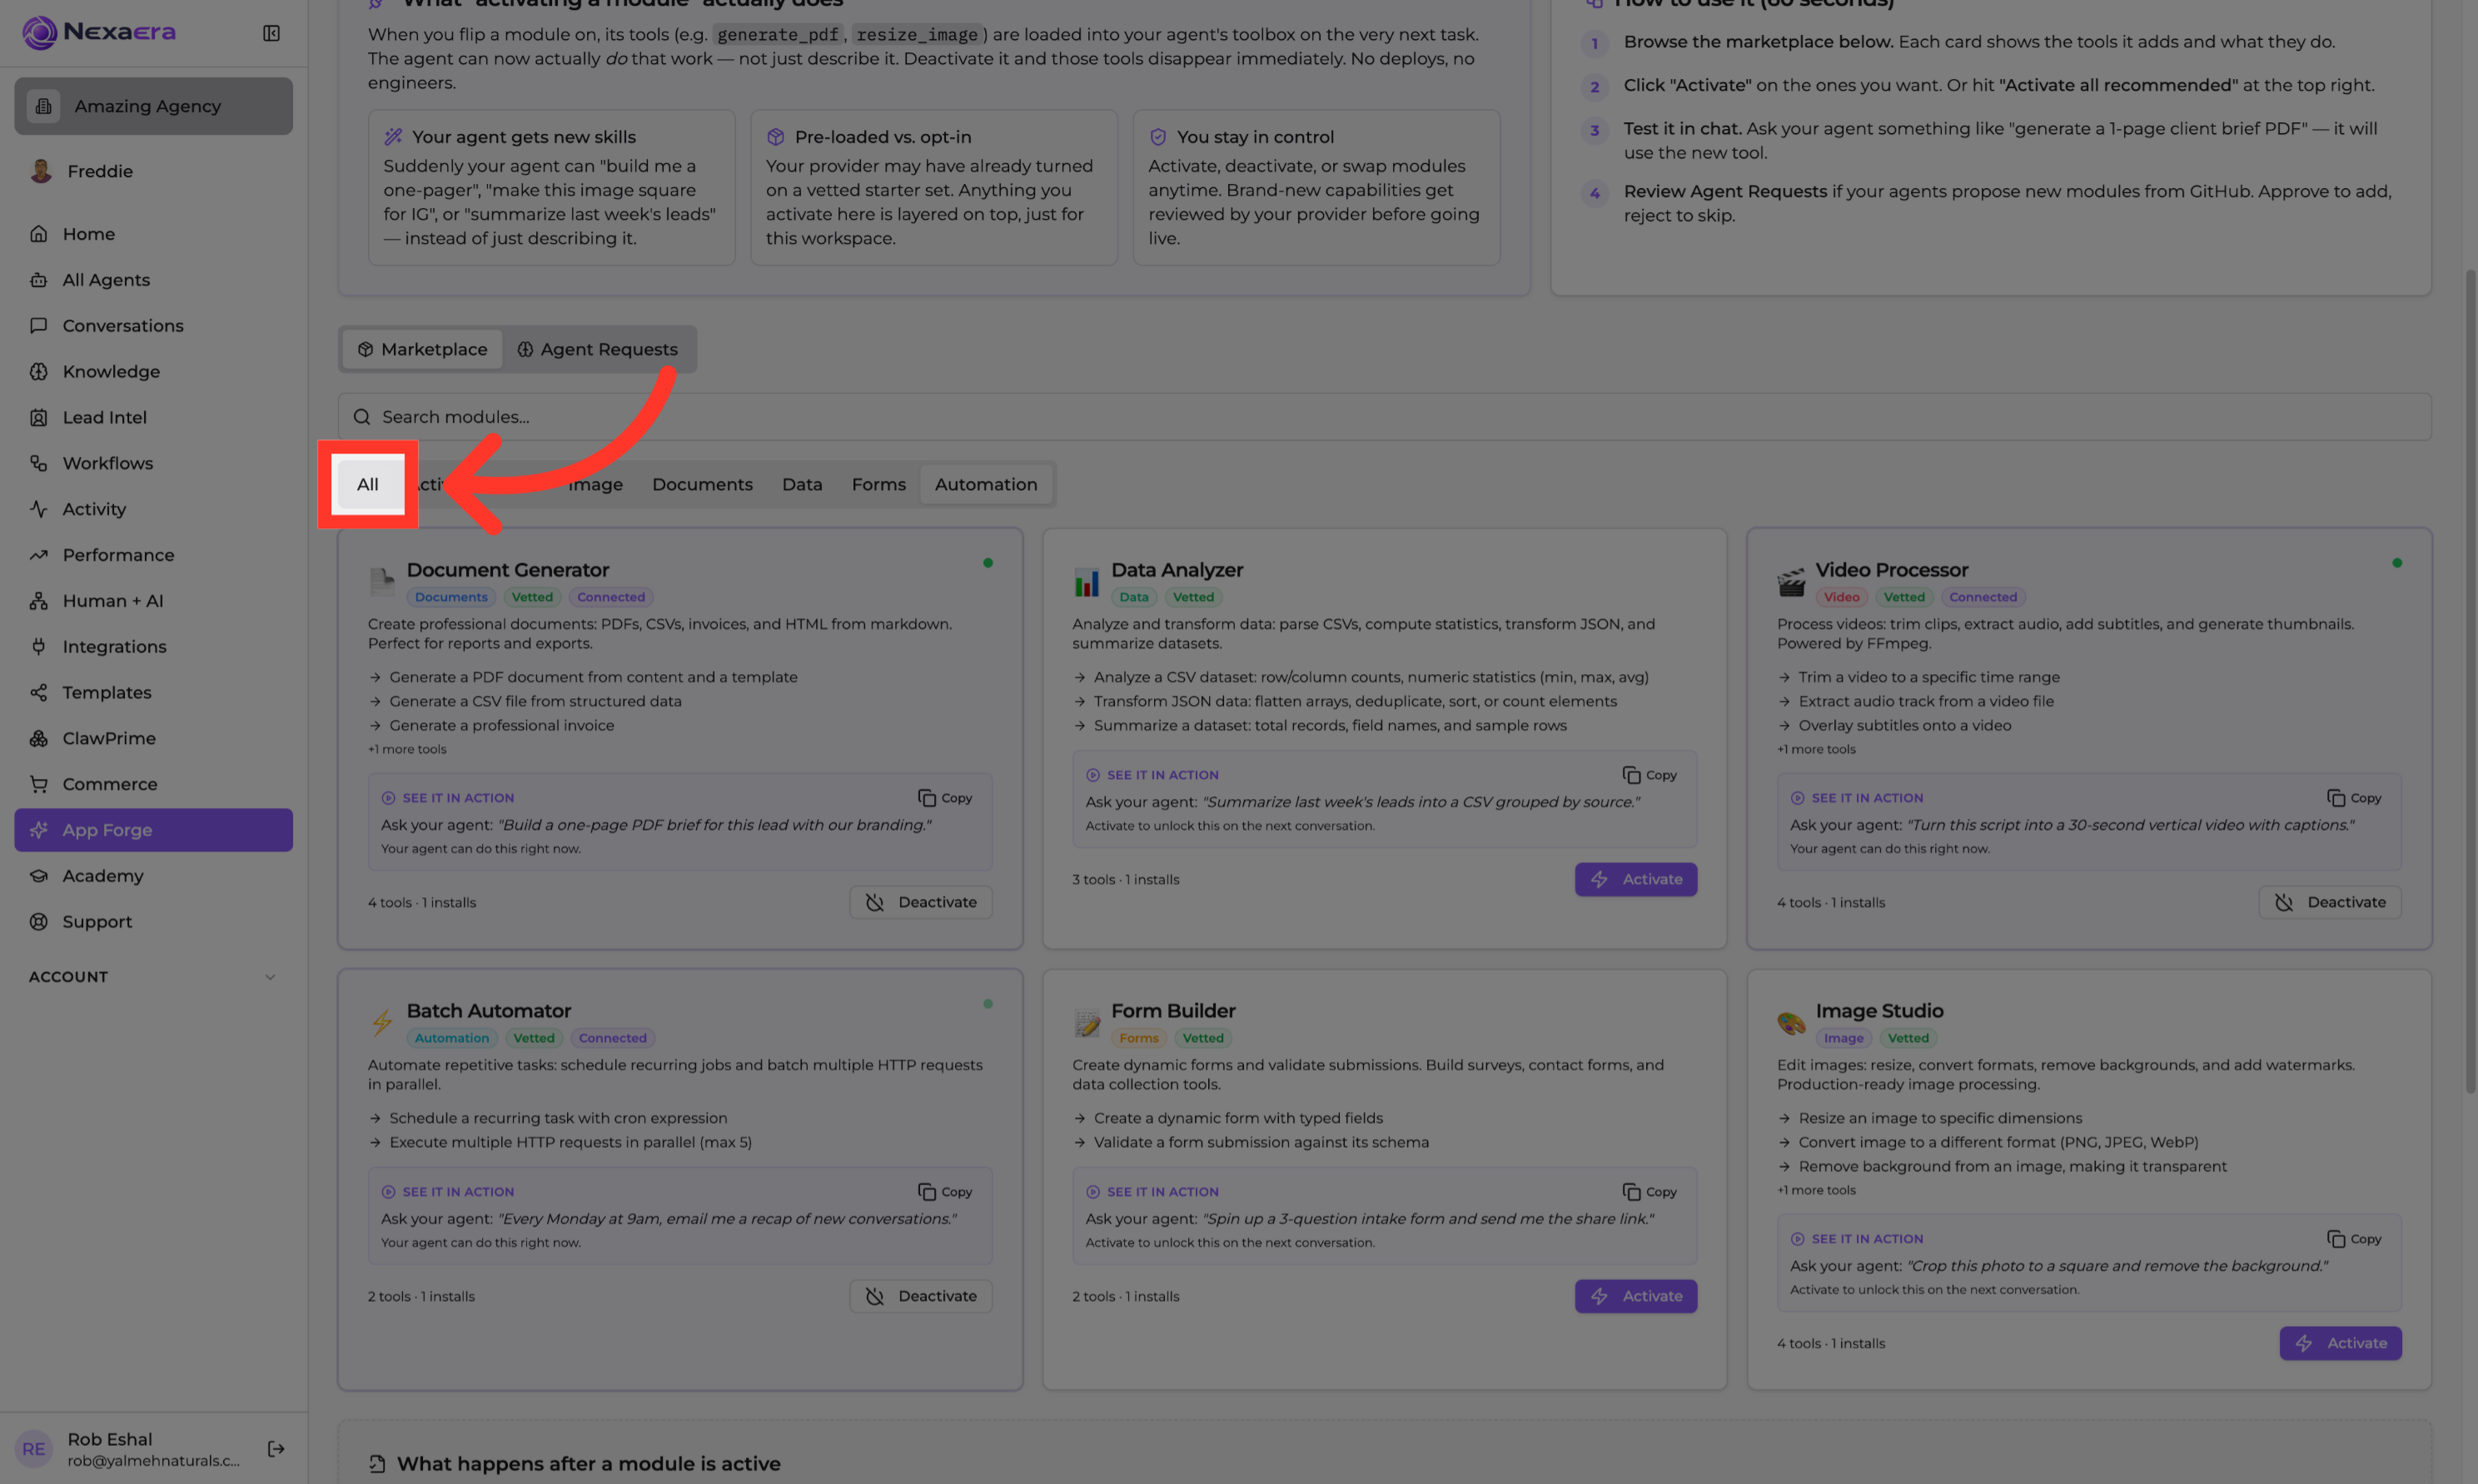Activate the Form Builder module
The image size is (2478, 1484).
click(x=1635, y=1296)
